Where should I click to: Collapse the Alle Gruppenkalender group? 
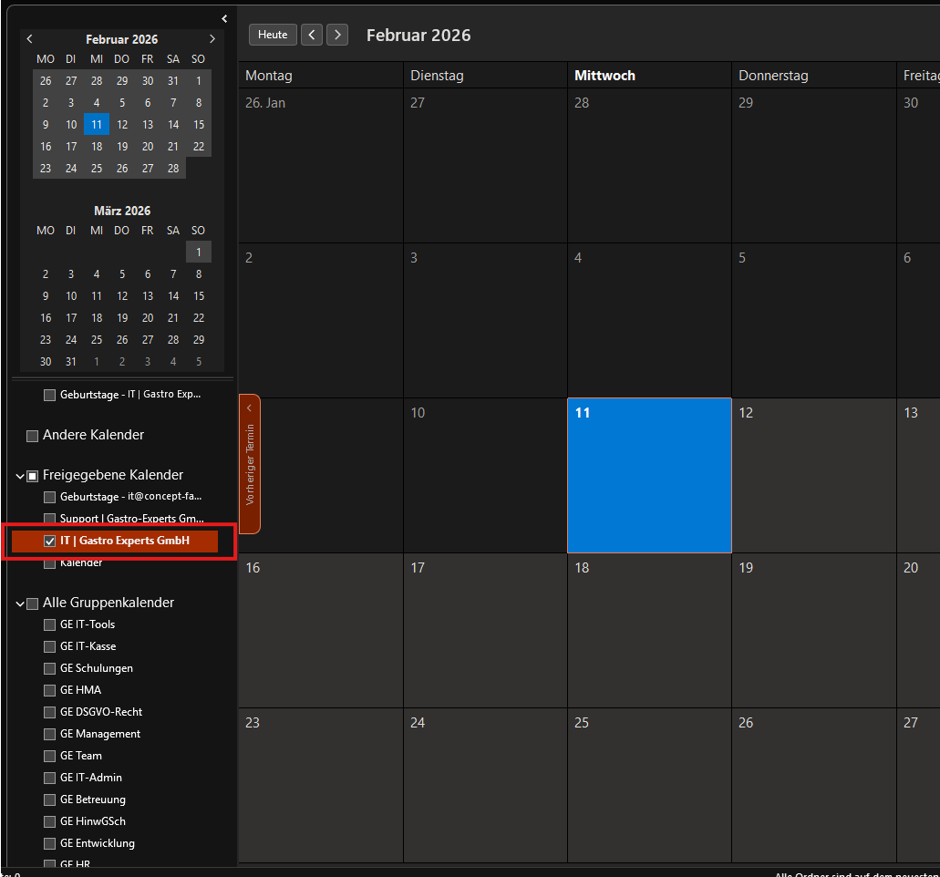pos(20,604)
